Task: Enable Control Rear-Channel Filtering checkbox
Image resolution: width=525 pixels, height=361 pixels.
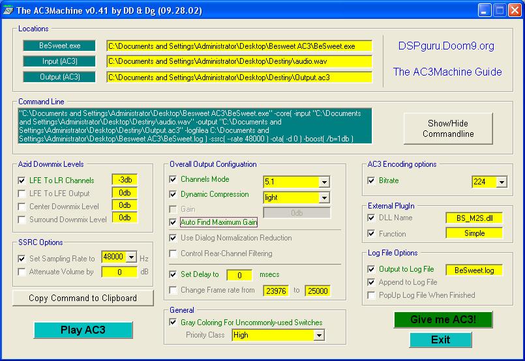Action: point(173,253)
